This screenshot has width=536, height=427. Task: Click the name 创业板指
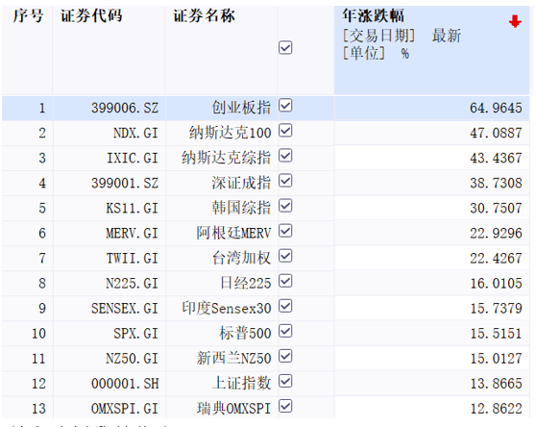241,108
